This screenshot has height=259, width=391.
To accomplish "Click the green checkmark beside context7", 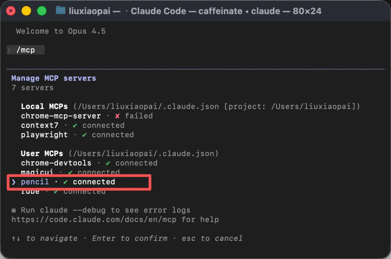I will (x=75, y=125).
